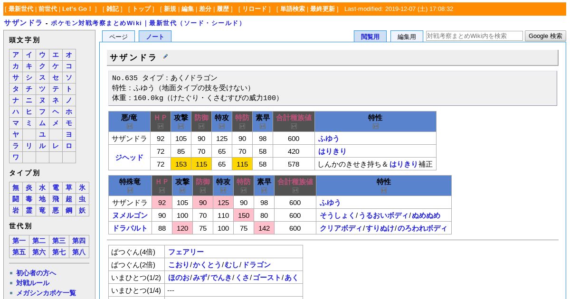Focus the wiki search text field
Screen dimensions: 570x299
475,36
